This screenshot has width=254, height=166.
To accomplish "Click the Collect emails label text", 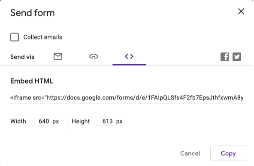I will [x=43, y=37].
